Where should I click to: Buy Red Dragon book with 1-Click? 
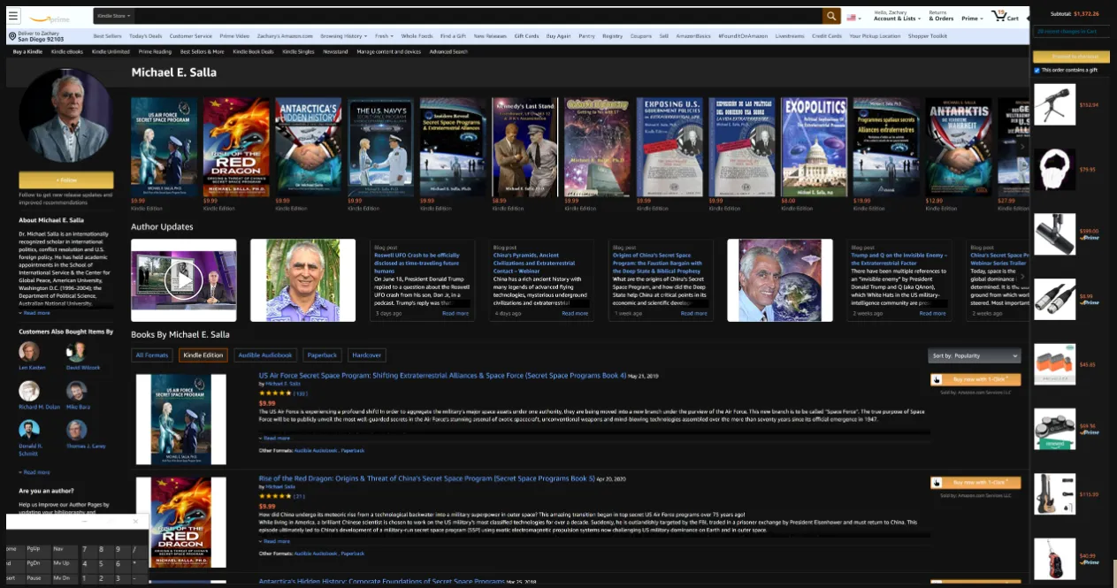[x=975, y=483]
